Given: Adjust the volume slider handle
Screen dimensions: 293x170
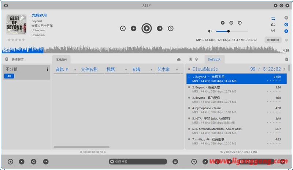Looking at the screenshot, I should click(228, 31).
